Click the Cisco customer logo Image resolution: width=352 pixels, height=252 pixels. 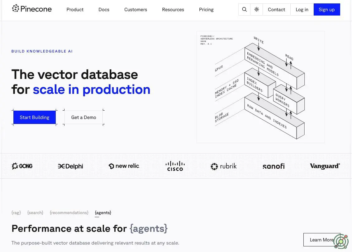click(175, 166)
